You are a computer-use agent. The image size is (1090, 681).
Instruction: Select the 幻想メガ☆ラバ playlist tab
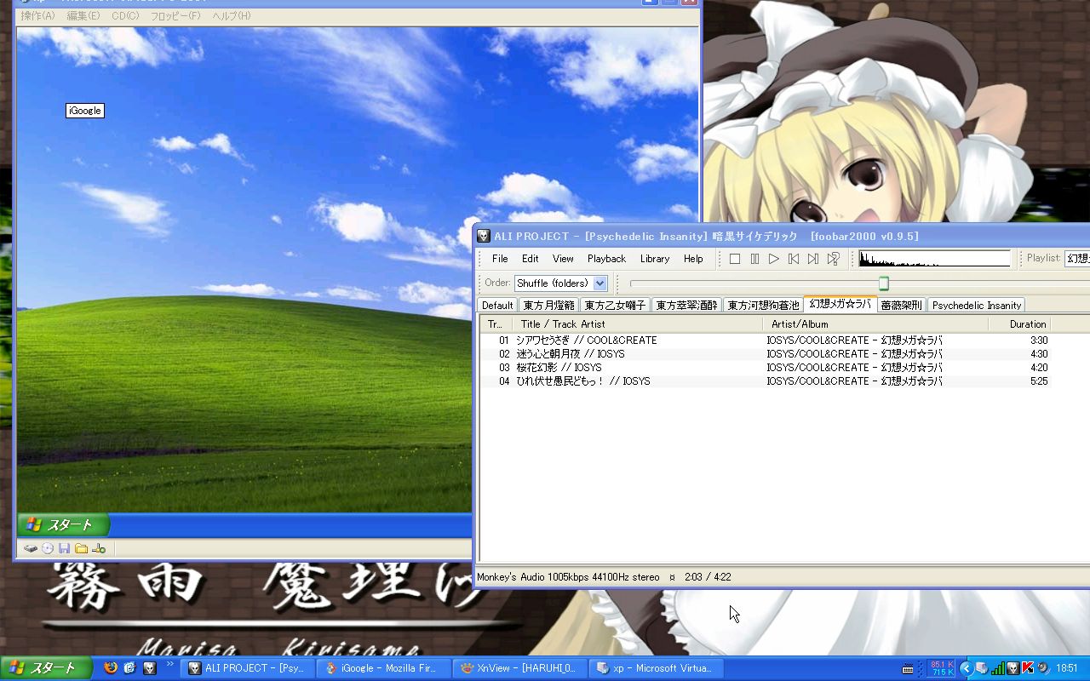click(840, 304)
